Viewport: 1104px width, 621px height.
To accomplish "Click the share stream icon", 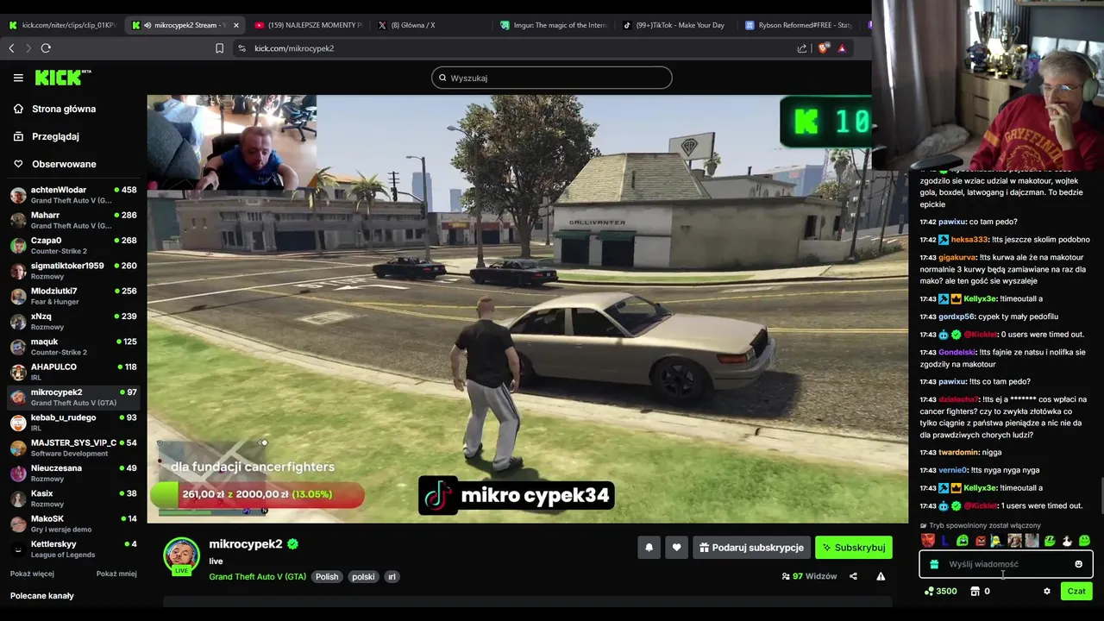I will click(853, 576).
